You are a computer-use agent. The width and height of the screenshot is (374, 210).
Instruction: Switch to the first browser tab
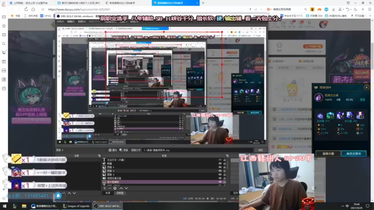tap(30, 3)
